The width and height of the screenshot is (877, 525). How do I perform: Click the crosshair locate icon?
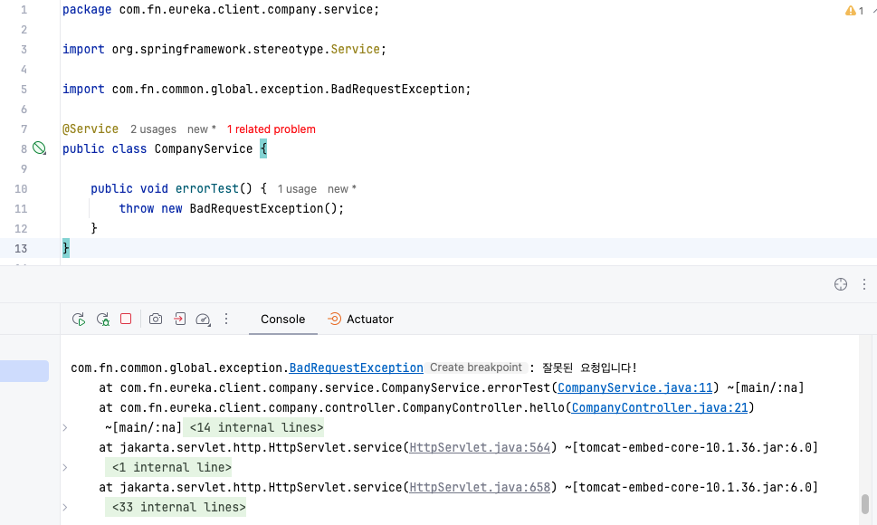pos(841,284)
